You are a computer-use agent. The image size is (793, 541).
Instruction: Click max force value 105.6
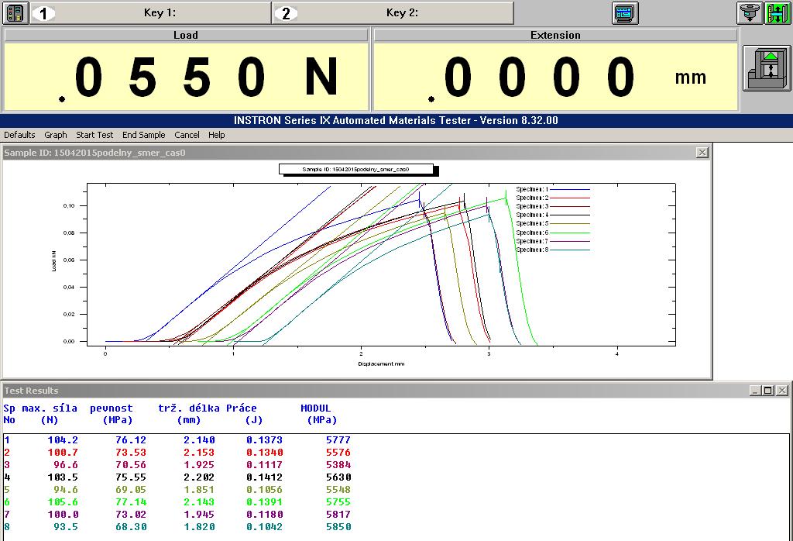(63, 502)
